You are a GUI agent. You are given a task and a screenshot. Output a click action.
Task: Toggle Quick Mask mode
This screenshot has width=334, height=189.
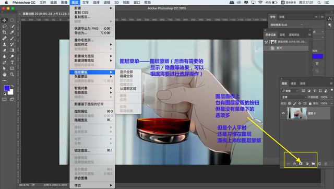tap(4, 100)
